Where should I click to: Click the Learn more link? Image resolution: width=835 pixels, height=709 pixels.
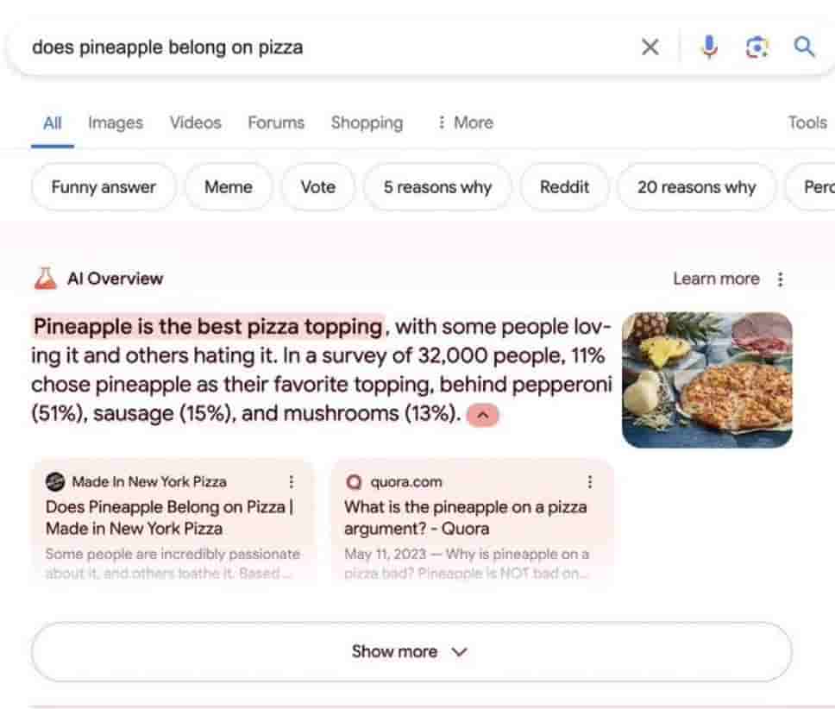pos(716,278)
